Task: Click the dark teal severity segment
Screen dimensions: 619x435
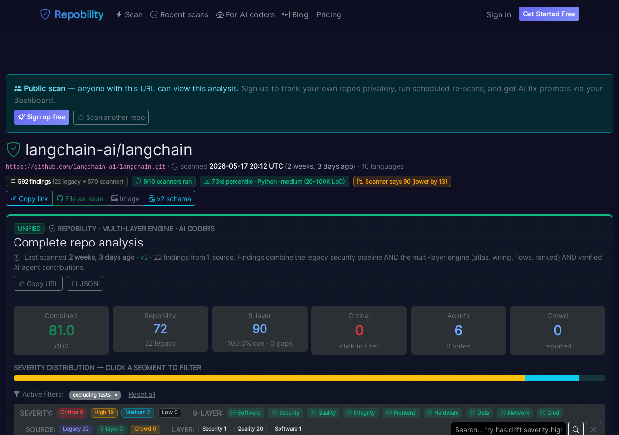Action: coord(592,378)
